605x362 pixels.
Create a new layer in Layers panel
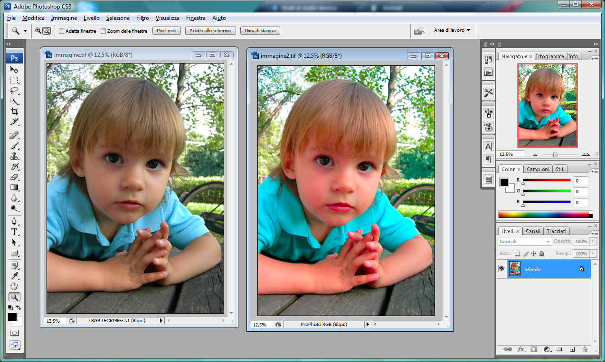click(x=572, y=349)
